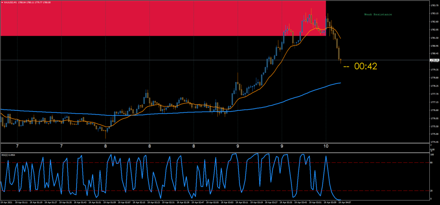Click the 1783.70 price scale value
This screenshot has width=440, height=205.
tap(434, 5)
